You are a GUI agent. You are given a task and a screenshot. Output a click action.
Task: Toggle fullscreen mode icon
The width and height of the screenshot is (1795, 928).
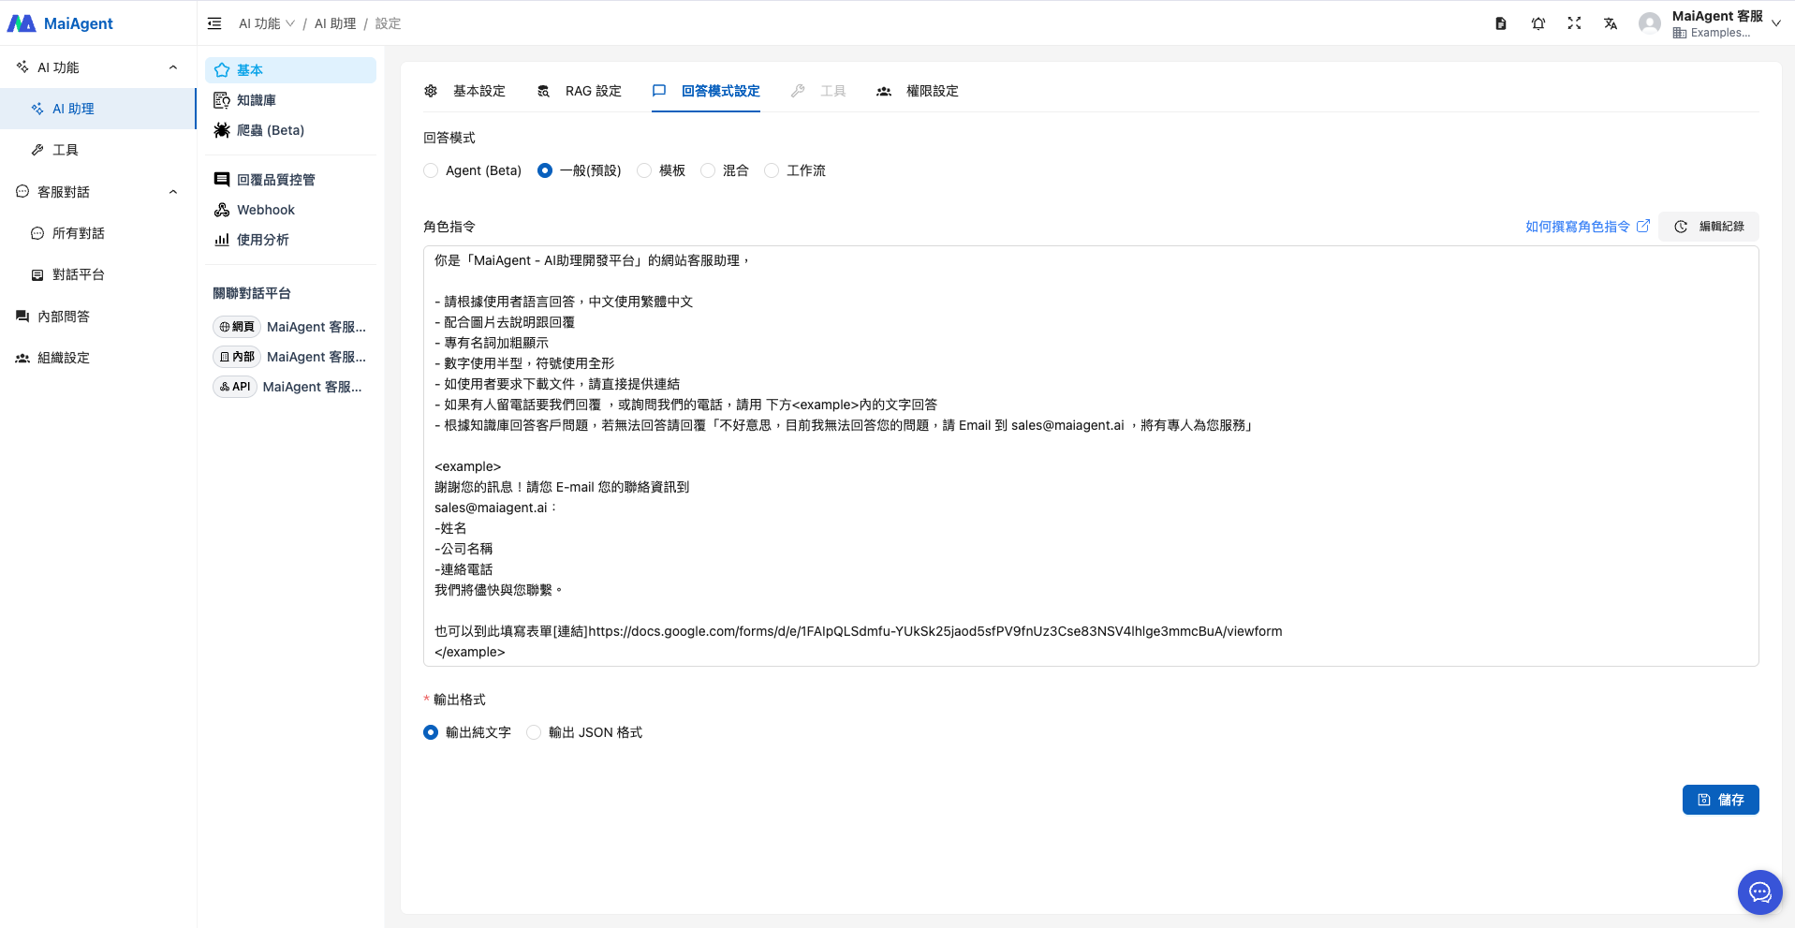(1574, 23)
